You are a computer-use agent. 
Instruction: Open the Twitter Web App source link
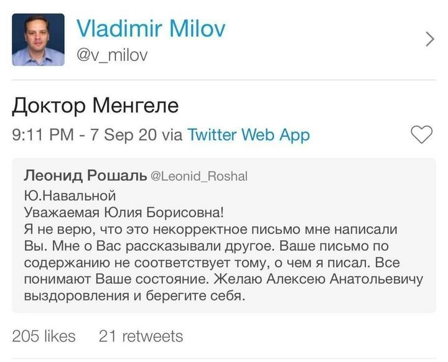pyautogui.click(x=248, y=134)
